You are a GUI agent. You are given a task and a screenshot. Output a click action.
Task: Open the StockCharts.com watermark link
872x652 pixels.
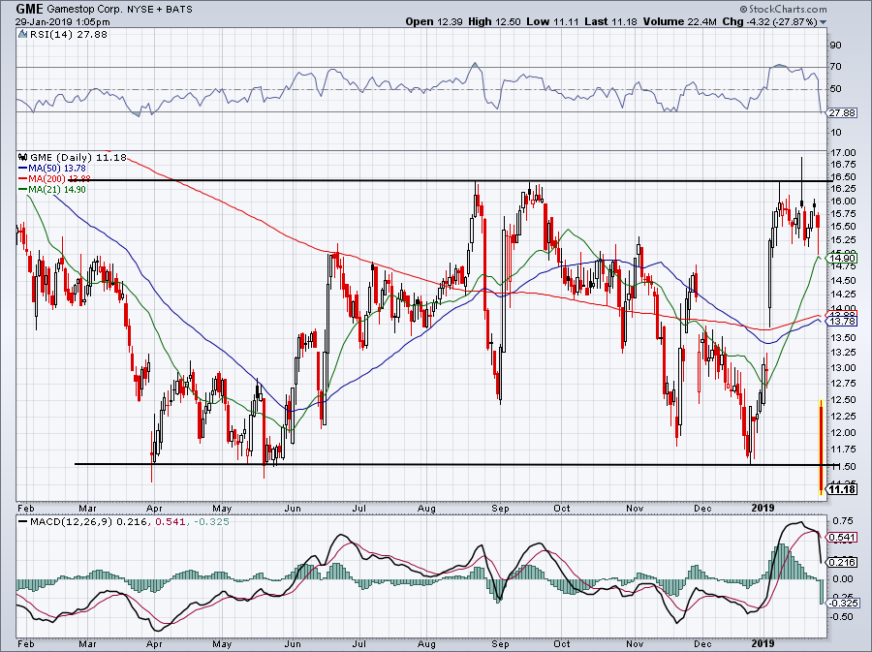(783, 9)
